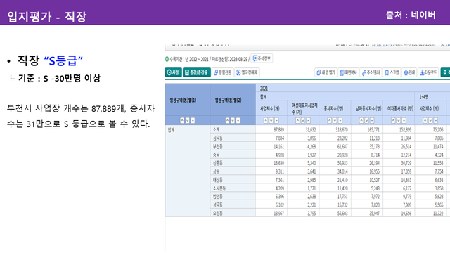The height and width of the screenshot is (253, 450).
Task: Open table in 새탭열기
Action: coord(326,73)
